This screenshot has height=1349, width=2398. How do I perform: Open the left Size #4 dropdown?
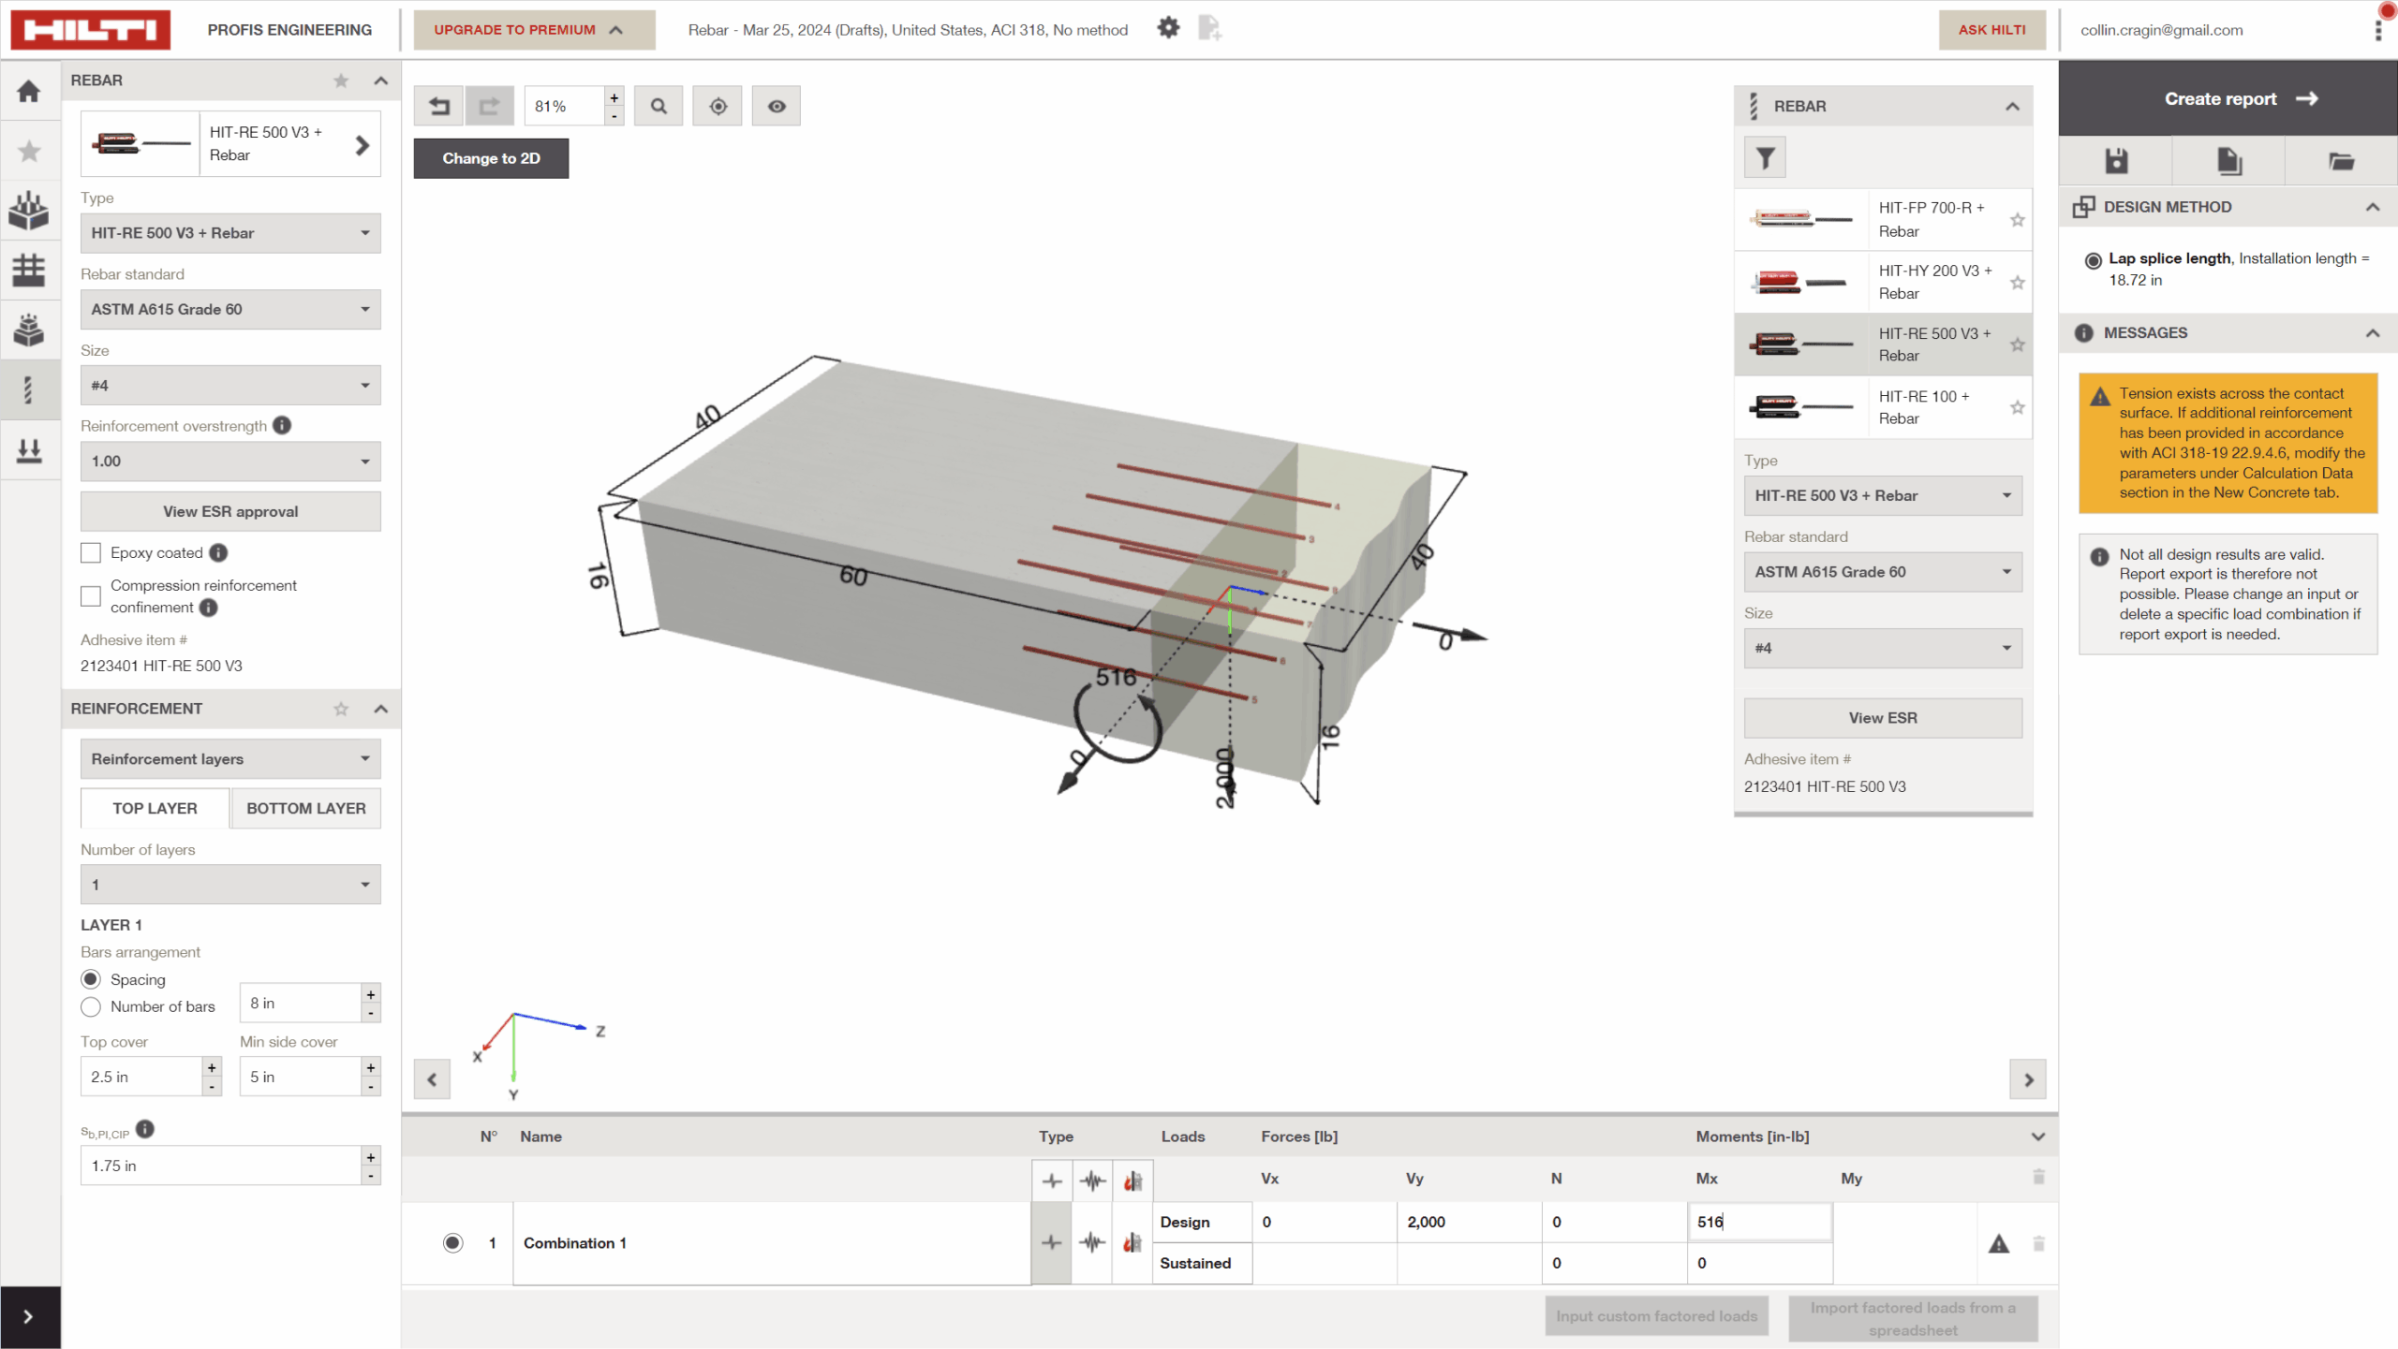[x=230, y=386]
